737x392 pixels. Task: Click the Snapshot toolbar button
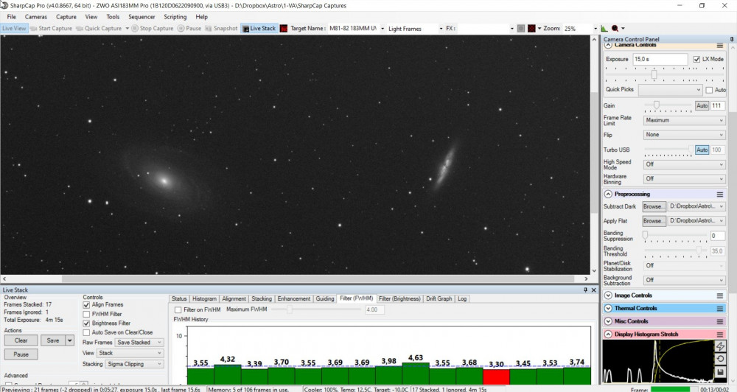coord(221,28)
